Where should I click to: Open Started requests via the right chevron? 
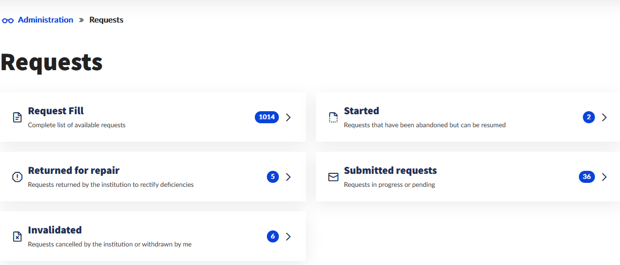point(604,117)
